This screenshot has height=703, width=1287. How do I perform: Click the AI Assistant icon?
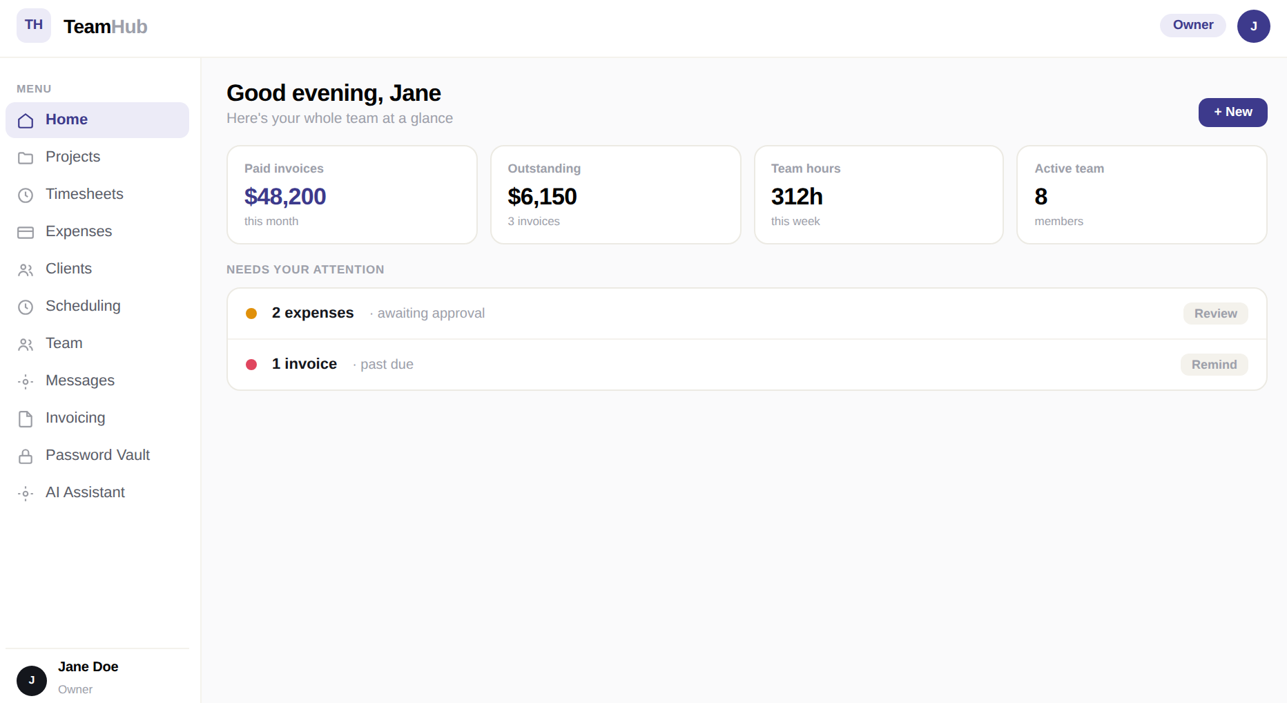[26, 494]
